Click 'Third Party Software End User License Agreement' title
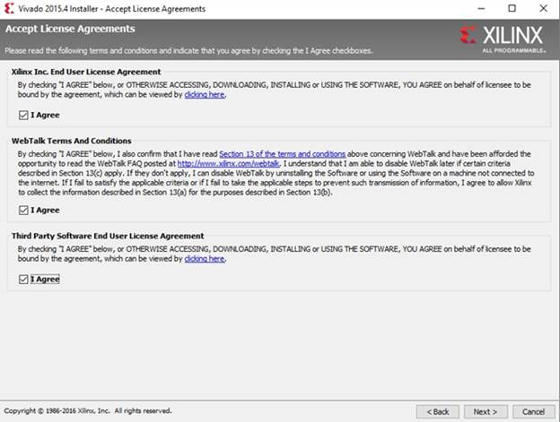 click(x=108, y=236)
